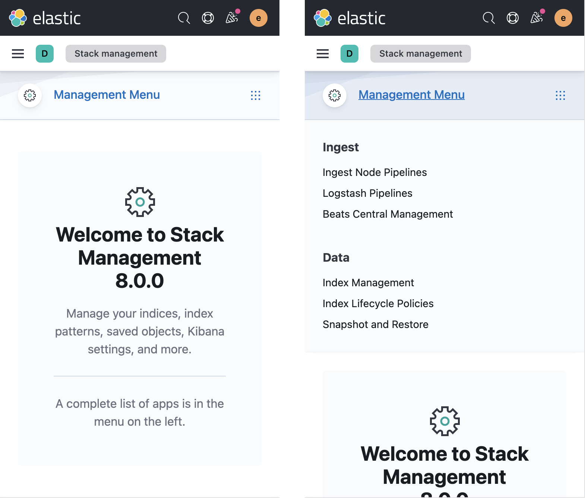Screen dimensions: 585x498
Task: Open Index Lifecycle Policies
Action: coord(378,303)
